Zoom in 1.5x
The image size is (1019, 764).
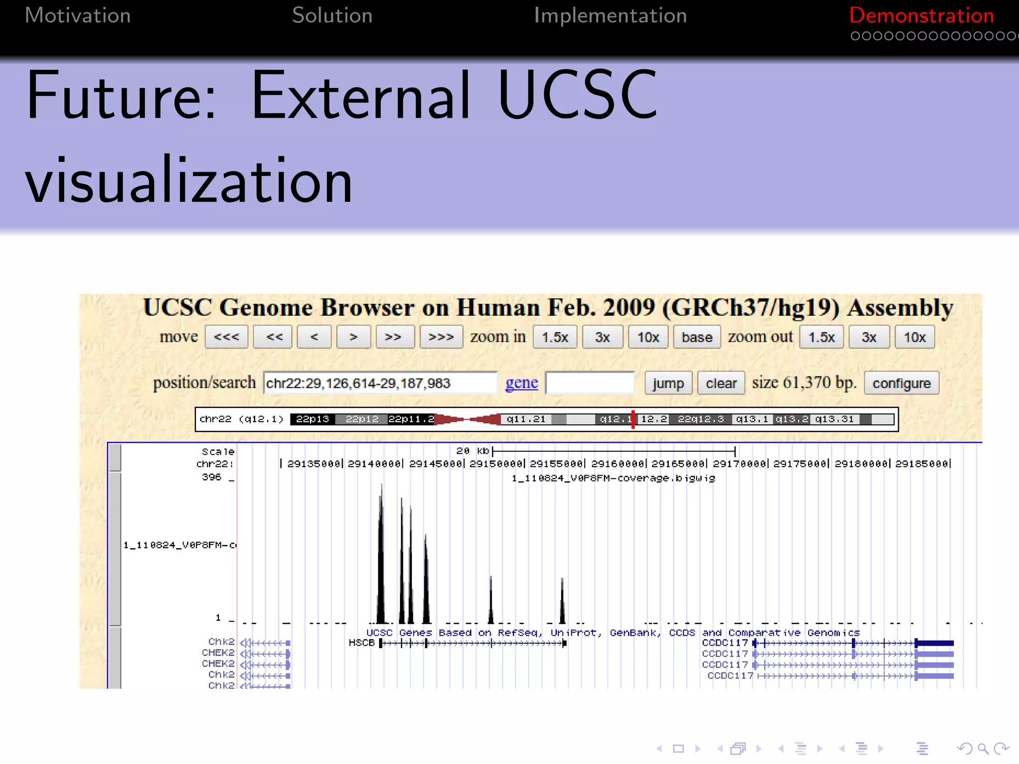coord(555,337)
